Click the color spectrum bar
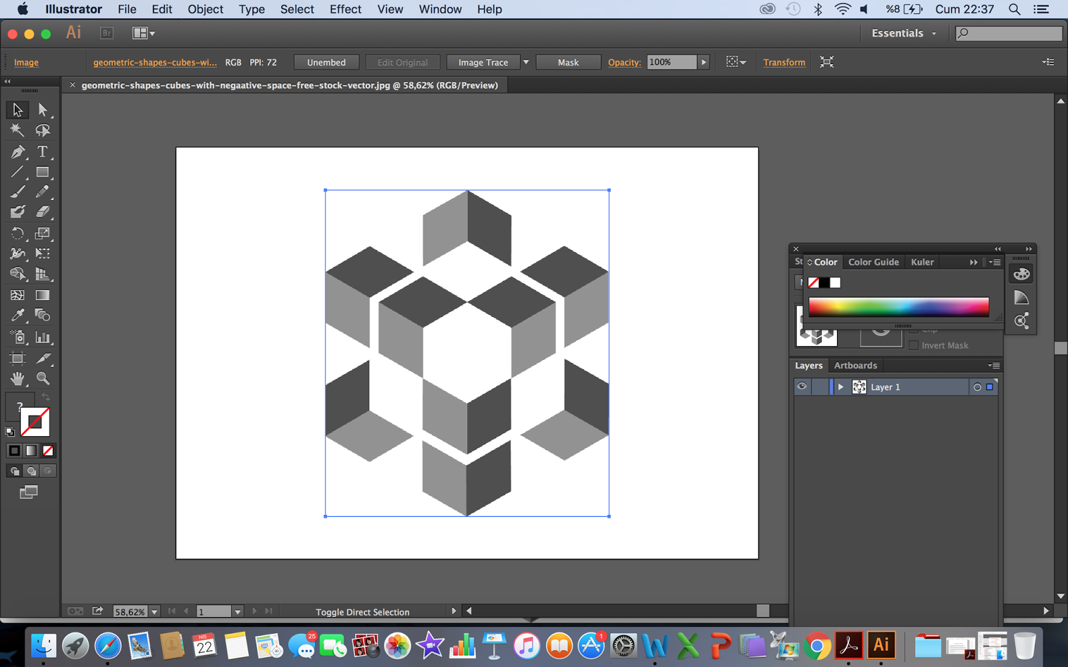 [898, 307]
